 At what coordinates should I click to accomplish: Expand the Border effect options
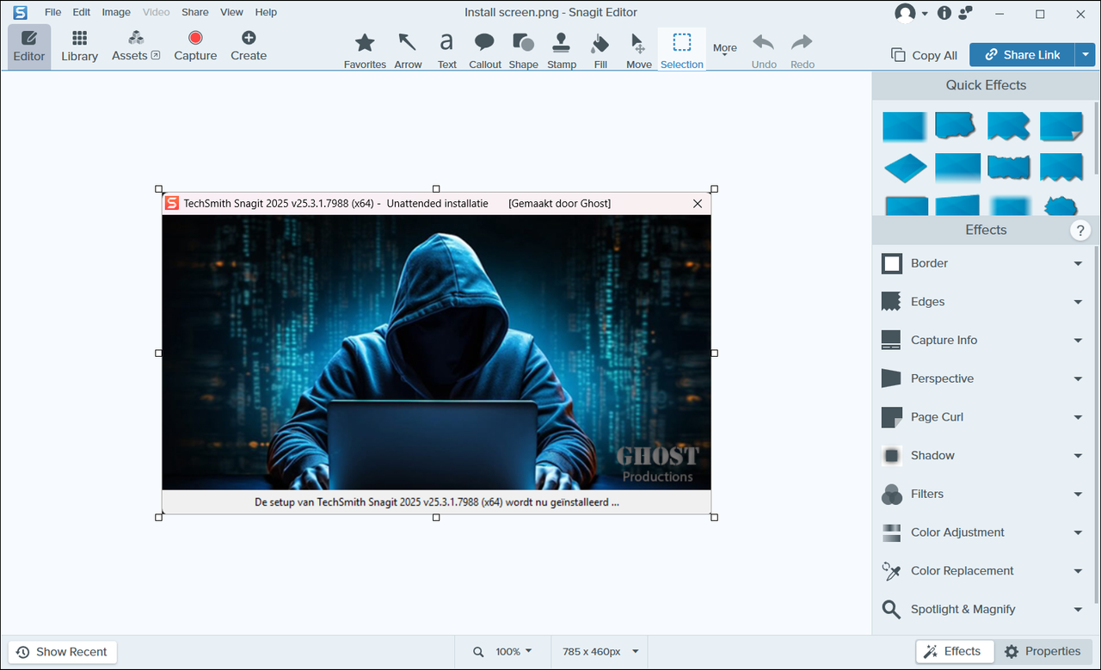(x=1078, y=263)
